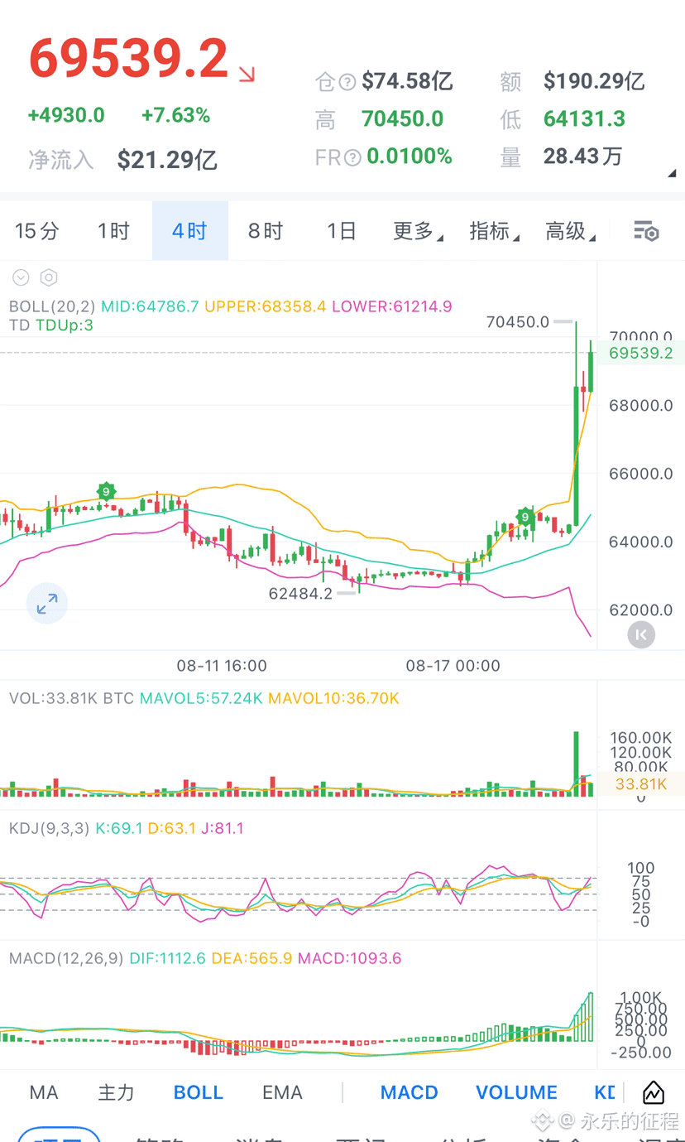Screen dimensions: 685x1142
Task: Toggle the MACD sub-indicator
Action: 410,1092
